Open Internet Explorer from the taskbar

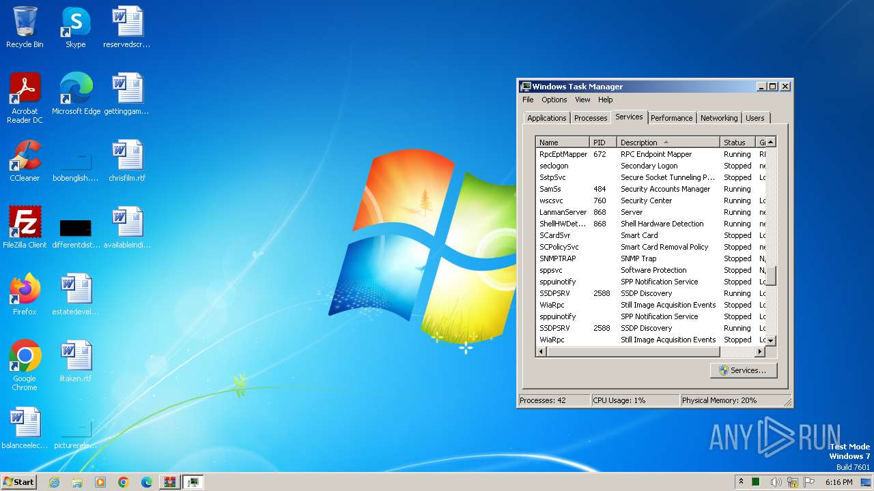(54, 482)
